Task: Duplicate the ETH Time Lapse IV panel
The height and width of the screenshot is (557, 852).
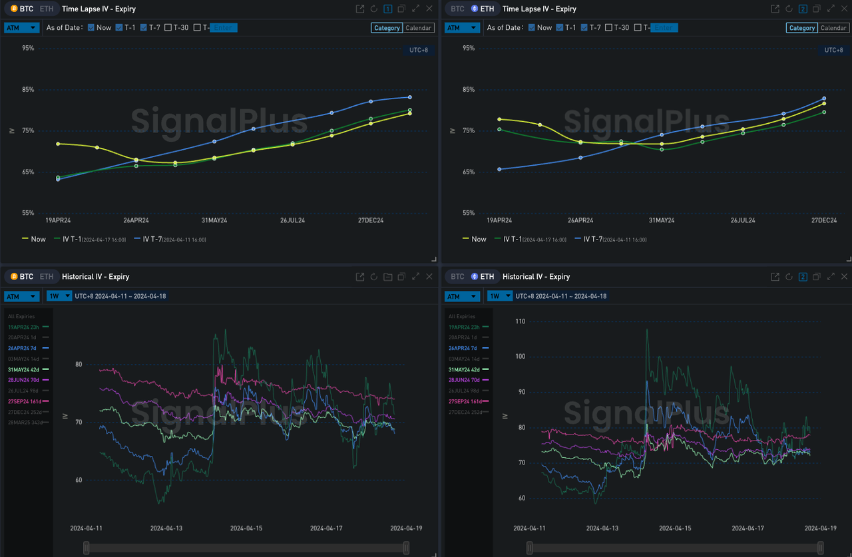Action: (817, 9)
